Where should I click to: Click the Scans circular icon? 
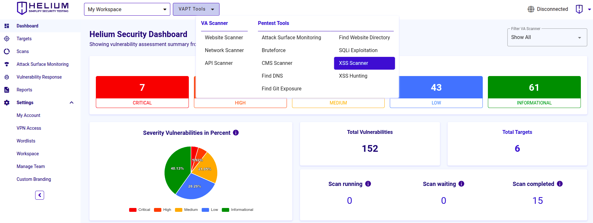(7, 51)
